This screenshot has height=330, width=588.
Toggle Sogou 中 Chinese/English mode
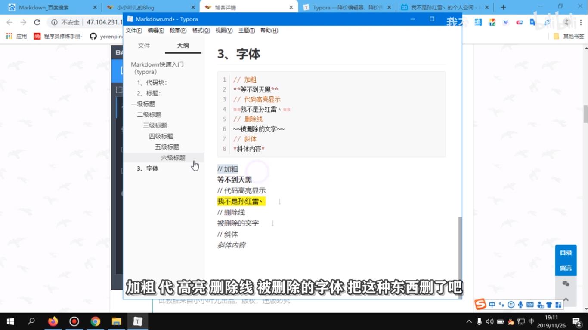coord(492,305)
